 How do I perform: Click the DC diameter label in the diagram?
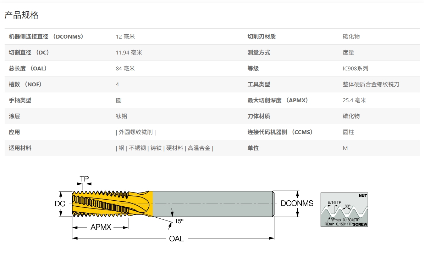click(60, 204)
